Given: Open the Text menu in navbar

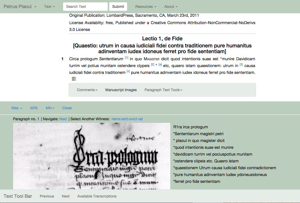Looking at the screenshot, I should coord(50,7).
